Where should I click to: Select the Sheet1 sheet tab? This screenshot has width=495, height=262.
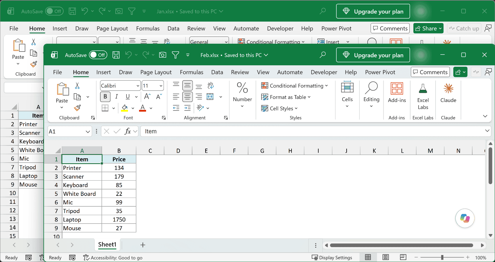point(107,245)
